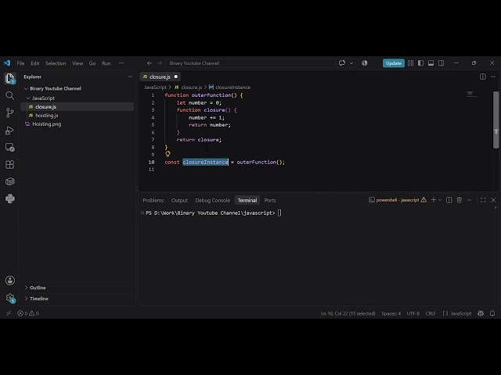The image size is (501, 375).
Task: Change the UTF-8 encoding setting
Action: click(x=413, y=313)
